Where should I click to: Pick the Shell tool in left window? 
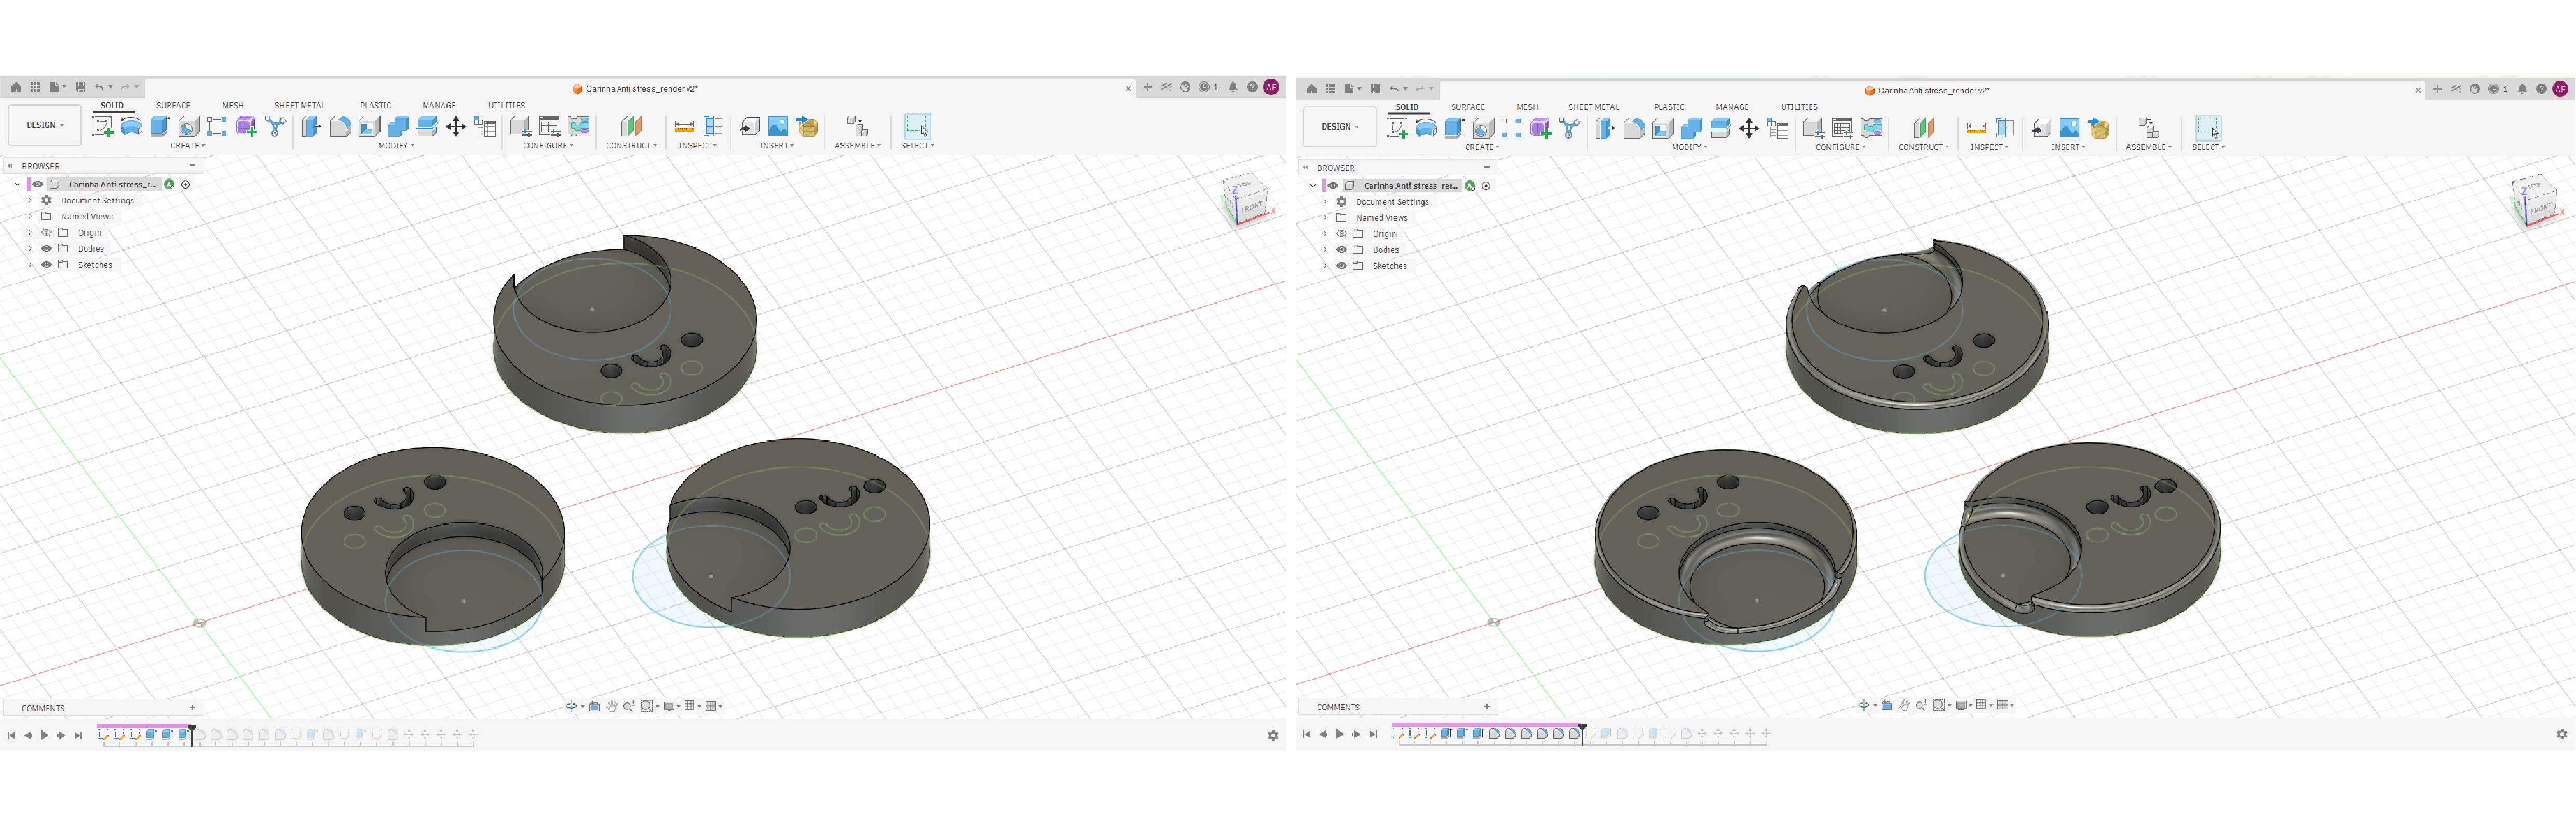click(x=369, y=126)
